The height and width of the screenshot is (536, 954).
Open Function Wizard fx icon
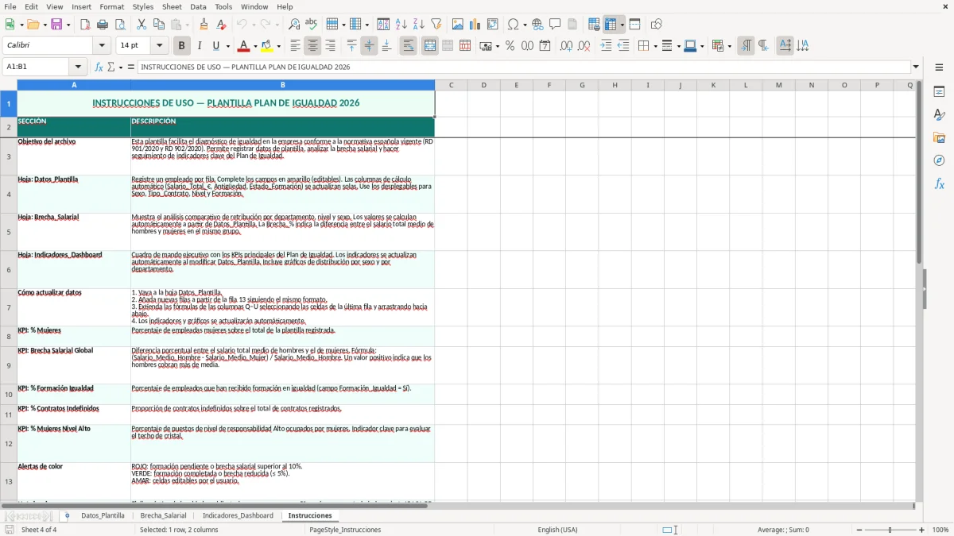[99, 67]
